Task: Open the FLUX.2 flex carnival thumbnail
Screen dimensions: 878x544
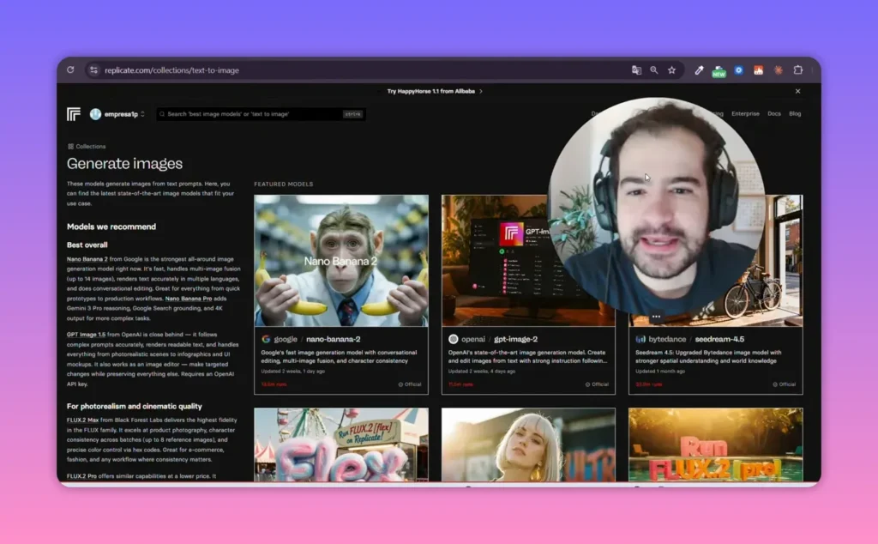Action: [341, 444]
